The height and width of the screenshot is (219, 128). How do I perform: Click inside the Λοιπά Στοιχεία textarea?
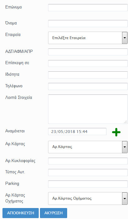coord(88,109)
